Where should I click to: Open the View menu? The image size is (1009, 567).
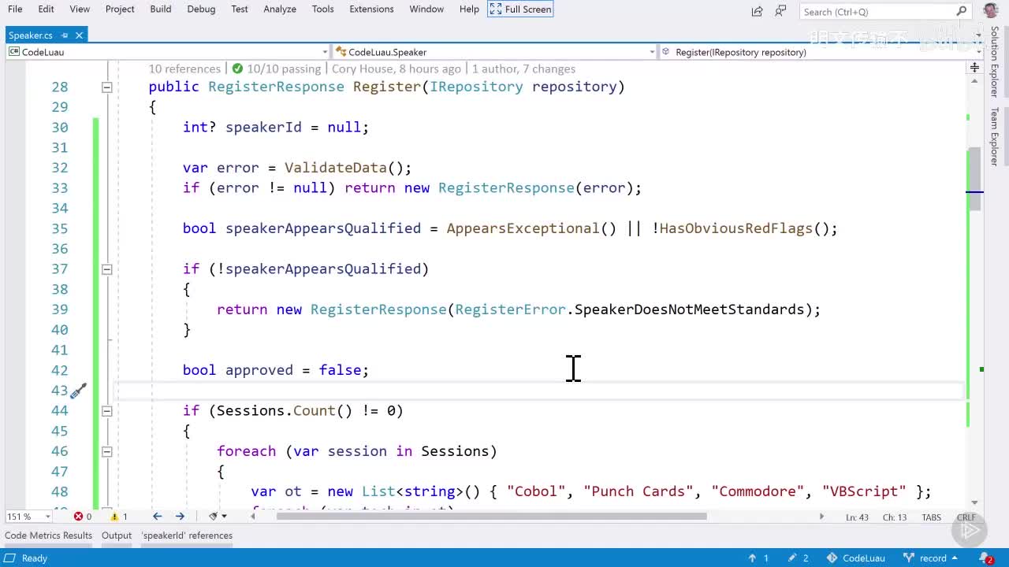(x=80, y=9)
